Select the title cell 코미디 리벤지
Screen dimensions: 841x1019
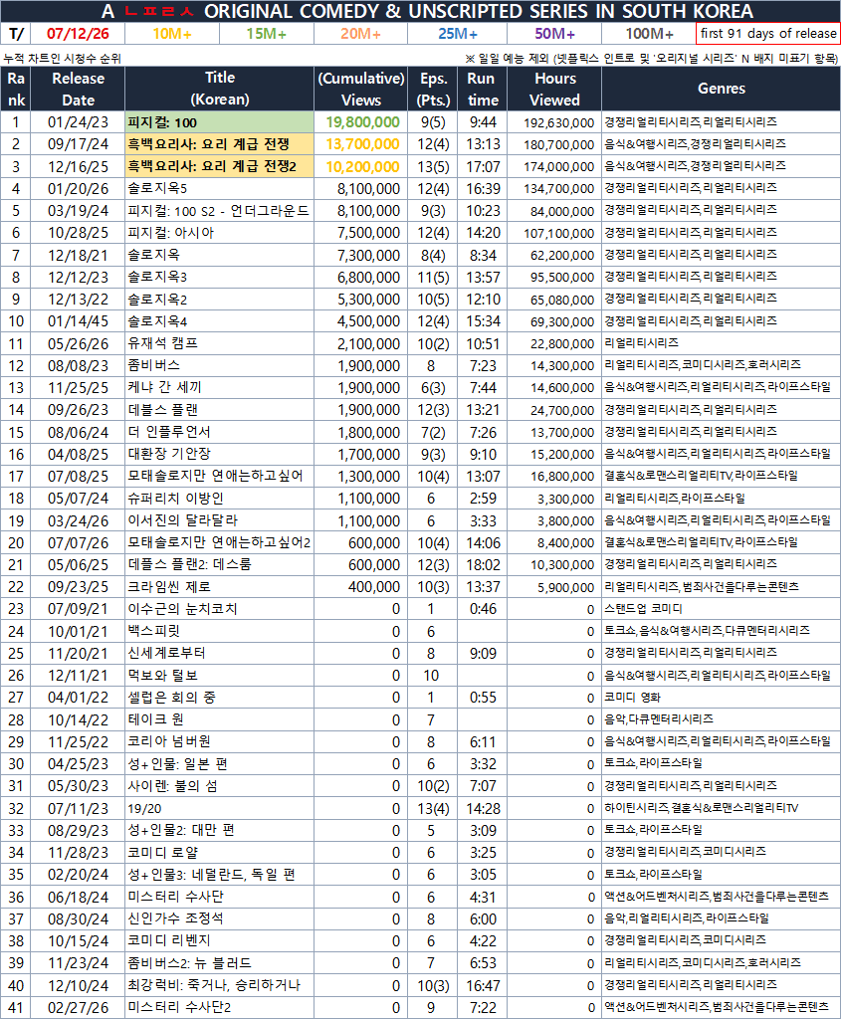coord(219,941)
